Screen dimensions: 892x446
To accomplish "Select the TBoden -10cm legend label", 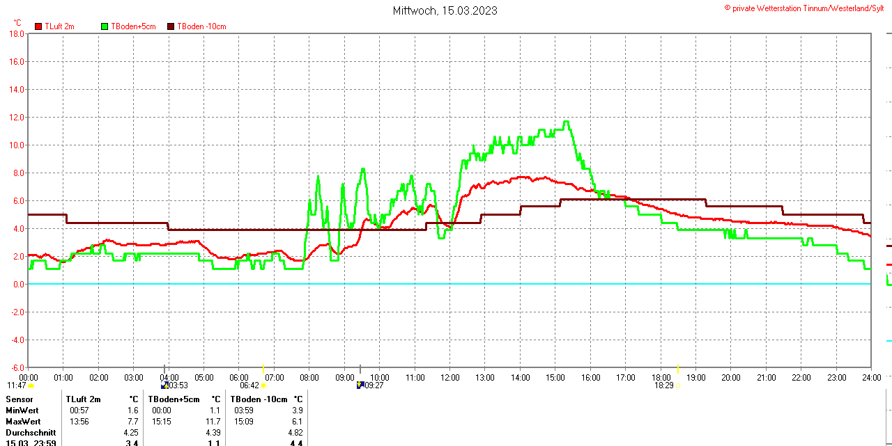I will (x=201, y=26).
